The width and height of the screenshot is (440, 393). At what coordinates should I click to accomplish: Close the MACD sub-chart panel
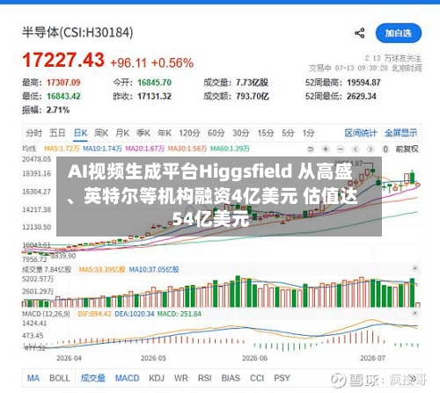coord(415,313)
